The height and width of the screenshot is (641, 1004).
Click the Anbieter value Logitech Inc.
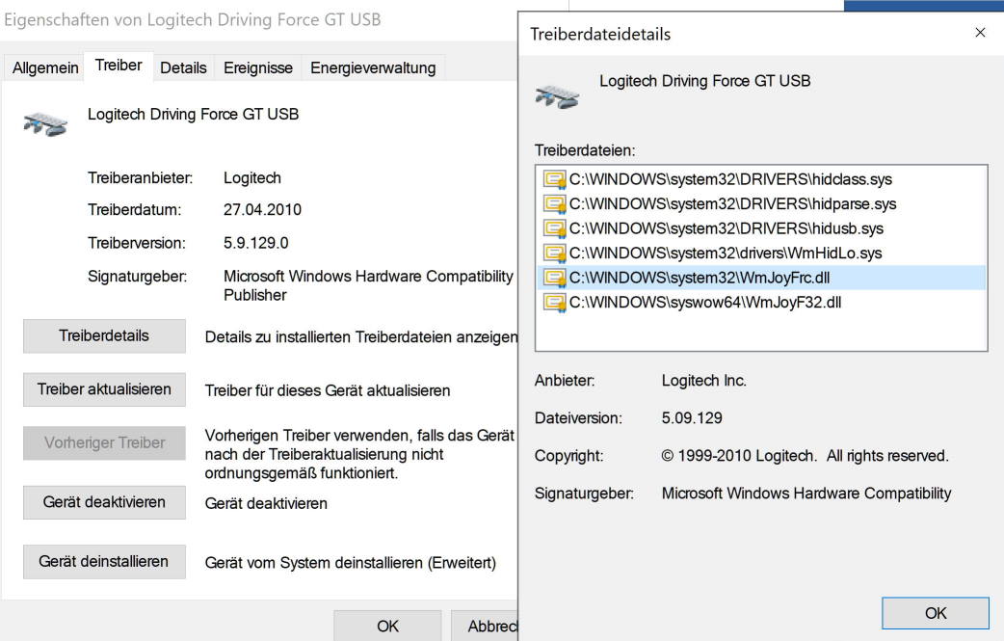coord(703,381)
